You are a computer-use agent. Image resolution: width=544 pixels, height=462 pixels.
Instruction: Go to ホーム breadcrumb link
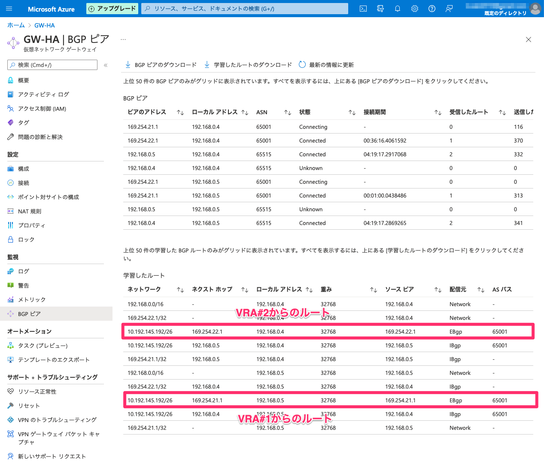(x=16, y=25)
